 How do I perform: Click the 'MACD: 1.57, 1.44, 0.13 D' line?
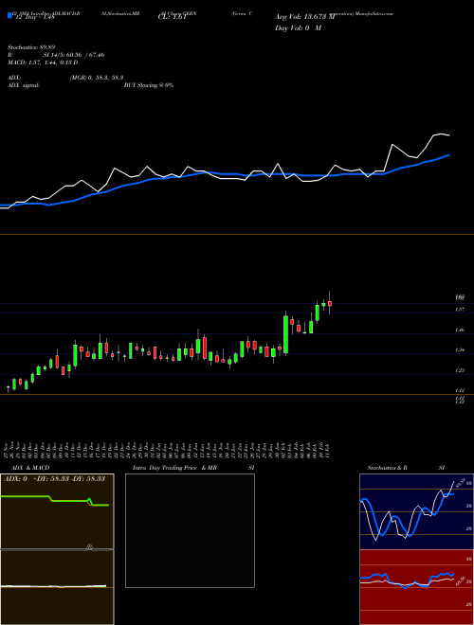43,62
